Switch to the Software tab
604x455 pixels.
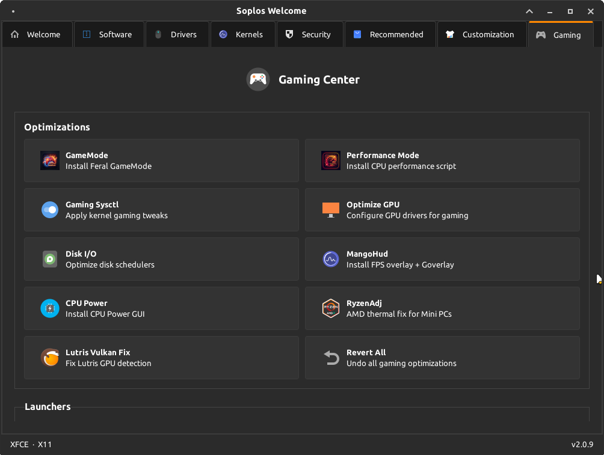109,34
